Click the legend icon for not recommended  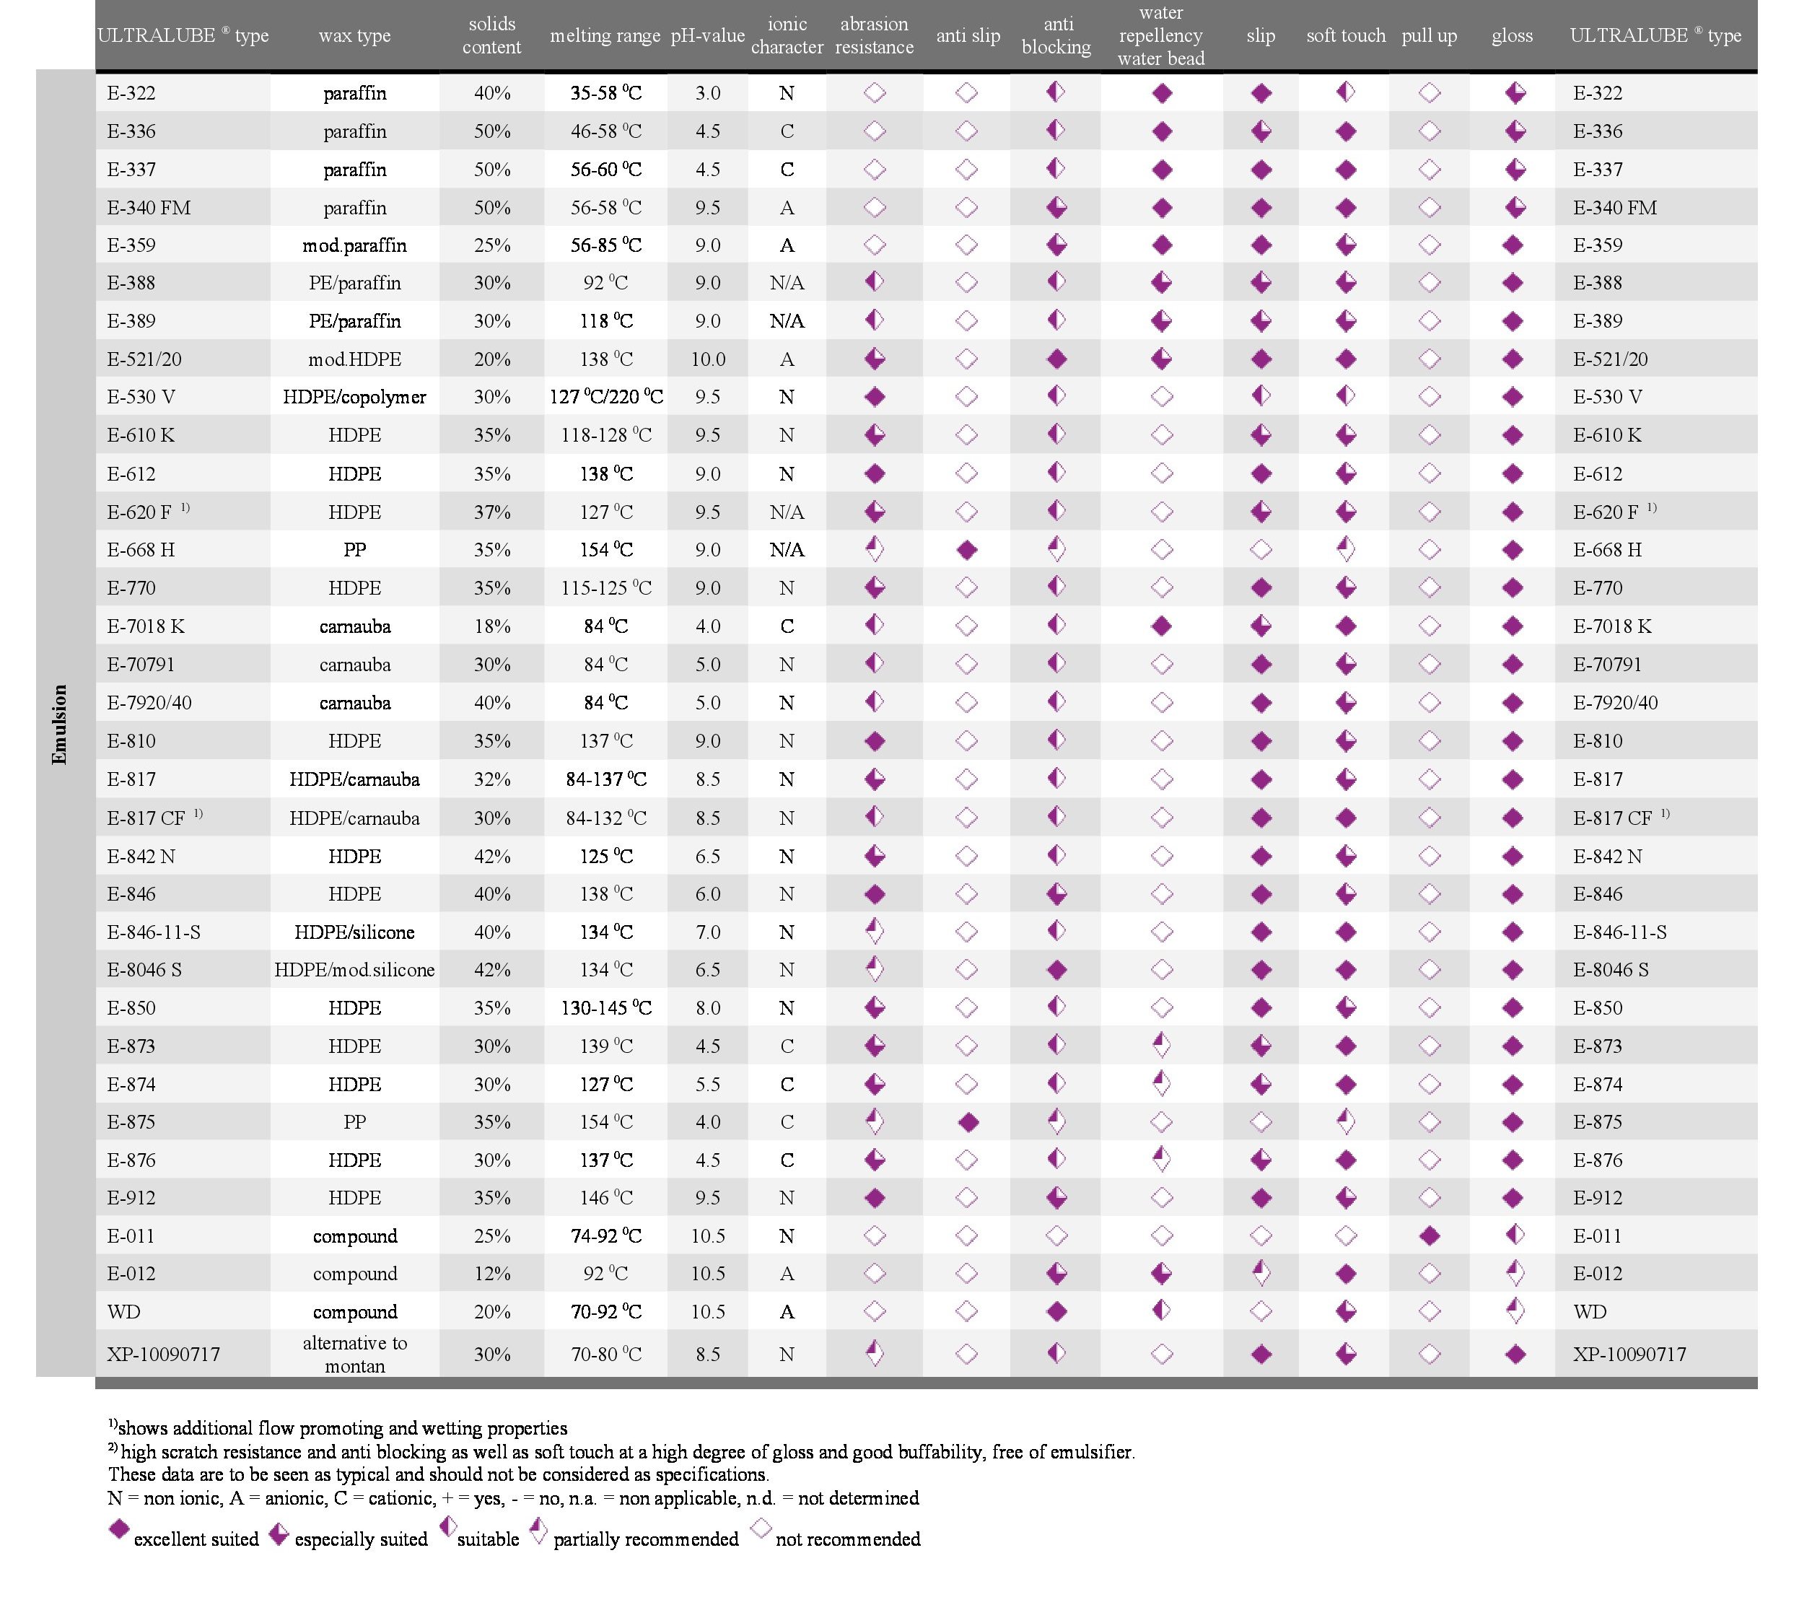(x=761, y=1528)
